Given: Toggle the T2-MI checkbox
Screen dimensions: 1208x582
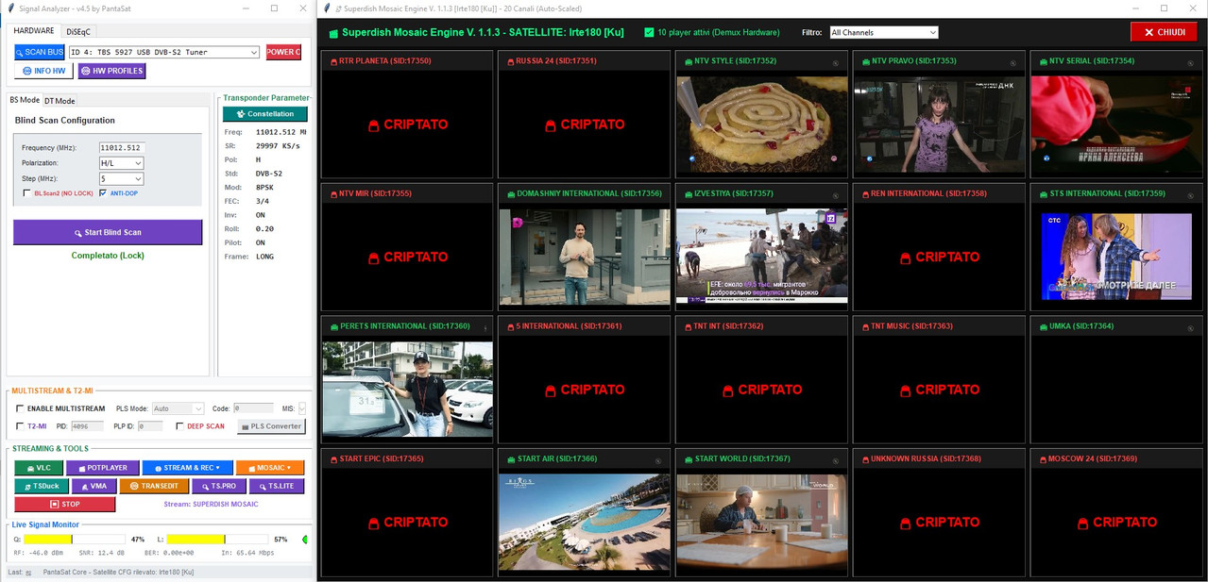Looking at the screenshot, I should [20, 426].
